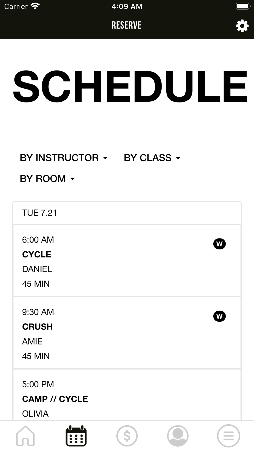This screenshot has width=254, height=451.
Task: Open the By Room filter dropdown
Action: (x=47, y=179)
